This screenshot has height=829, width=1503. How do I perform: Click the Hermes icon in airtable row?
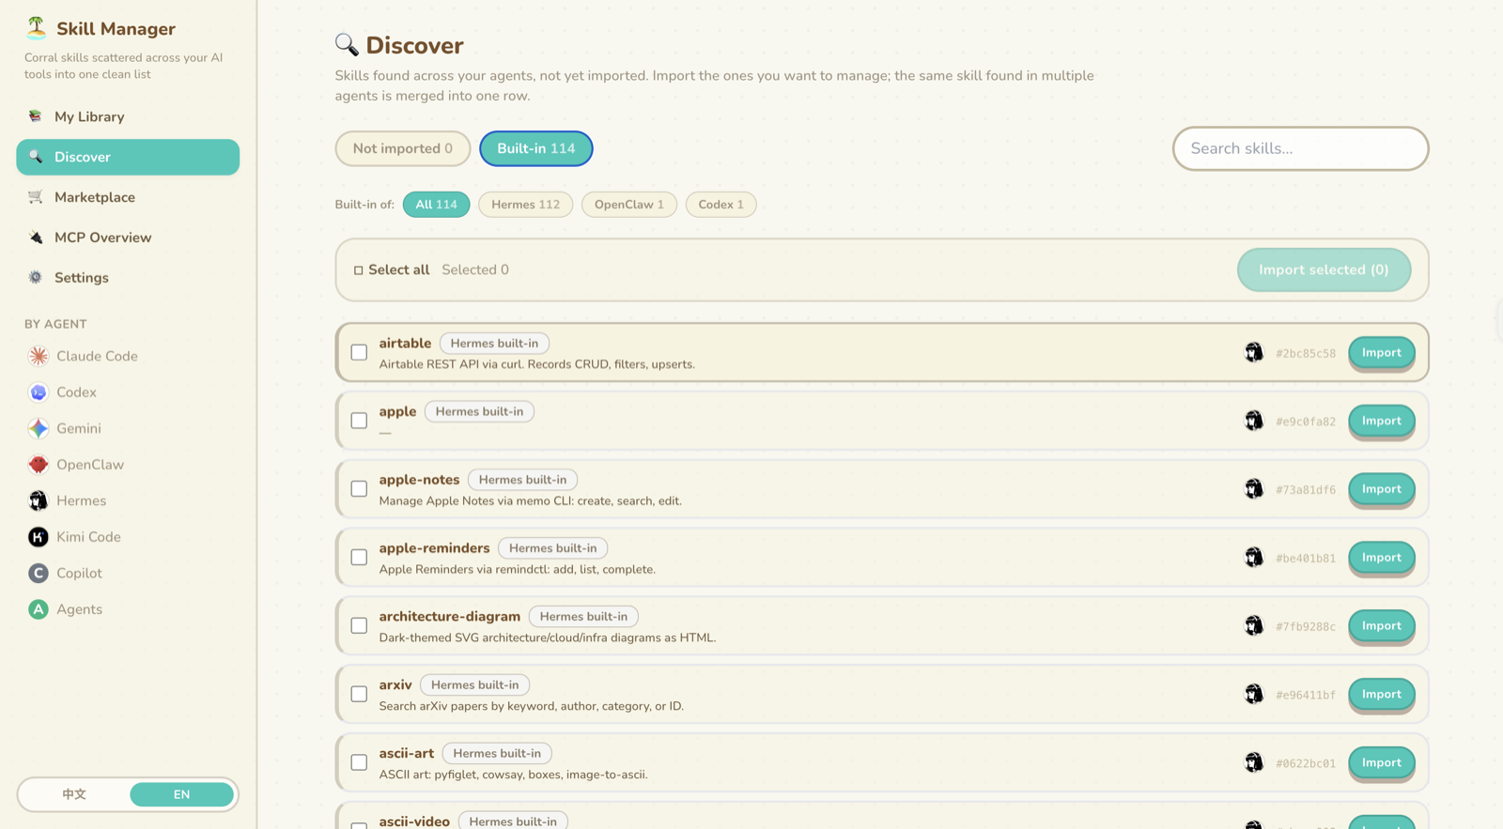[x=1254, y=352]
